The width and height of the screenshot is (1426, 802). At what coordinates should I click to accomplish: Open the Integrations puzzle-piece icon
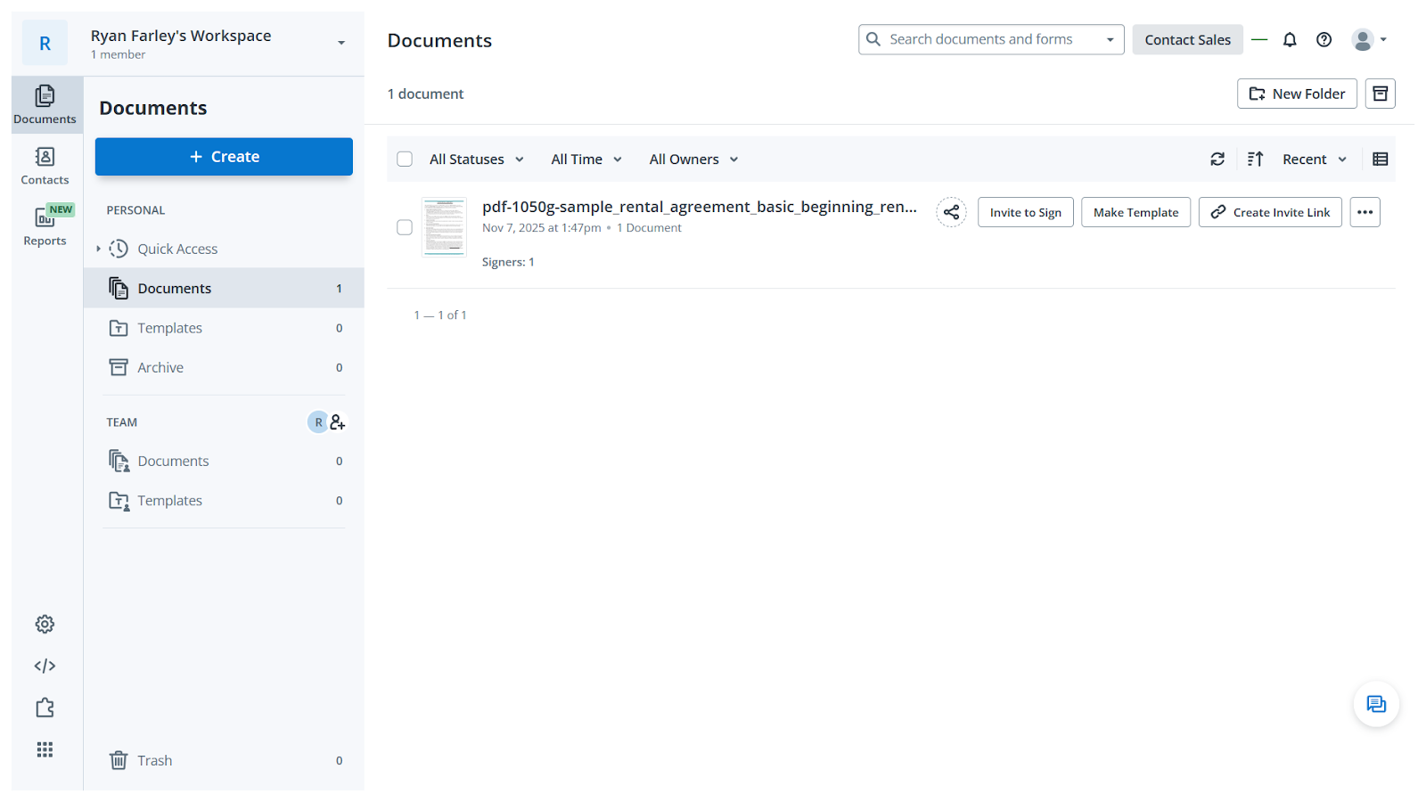tap(45, 707)
